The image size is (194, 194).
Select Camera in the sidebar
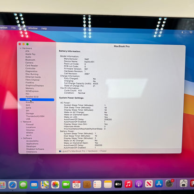29,62
